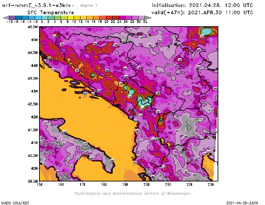The image size is (265, 205).
Task: Click the 18E longitude axis label
Action: coord(104,184)
